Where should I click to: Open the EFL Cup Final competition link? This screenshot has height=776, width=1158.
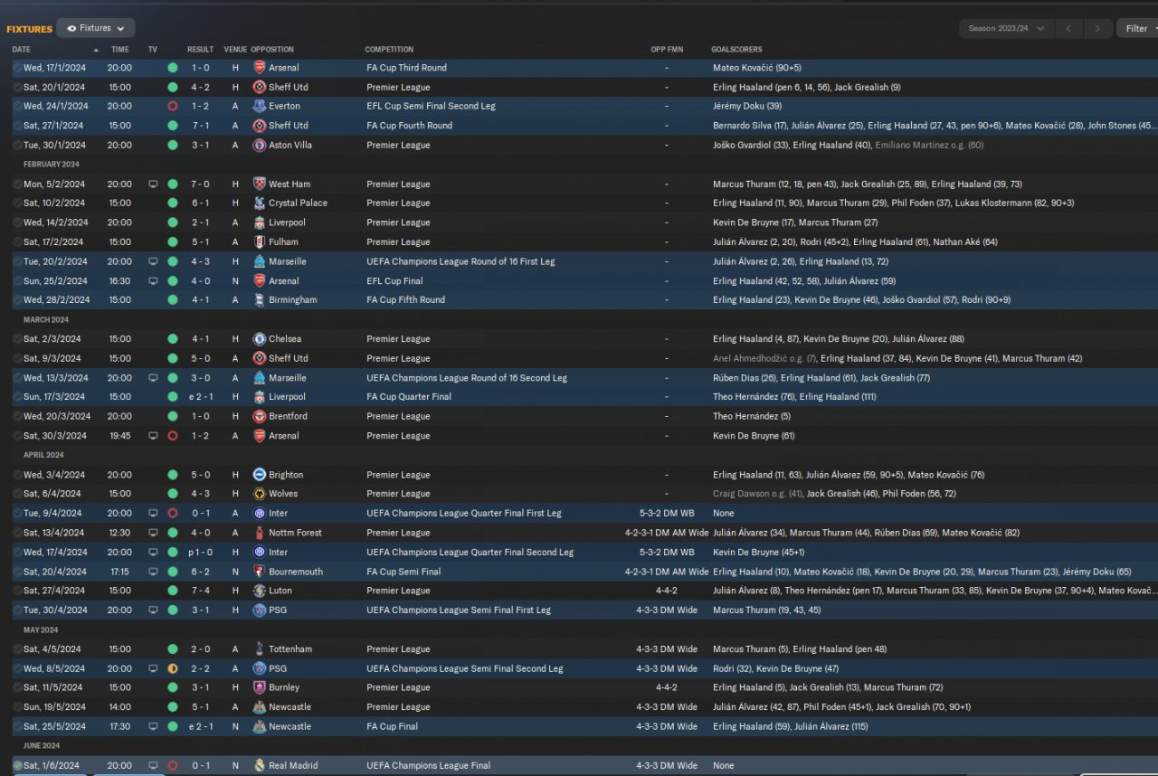point(394,281)
